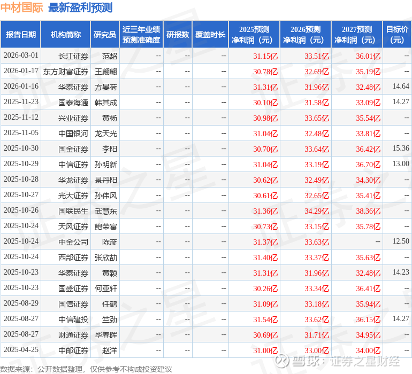This screenshot has width=412, height=374.
Task: Click analyst name 王翩翩
Action: point(106,72)
